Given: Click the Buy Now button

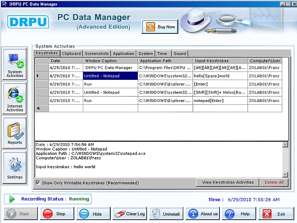Looking at the screenshot, I should 160,27.
